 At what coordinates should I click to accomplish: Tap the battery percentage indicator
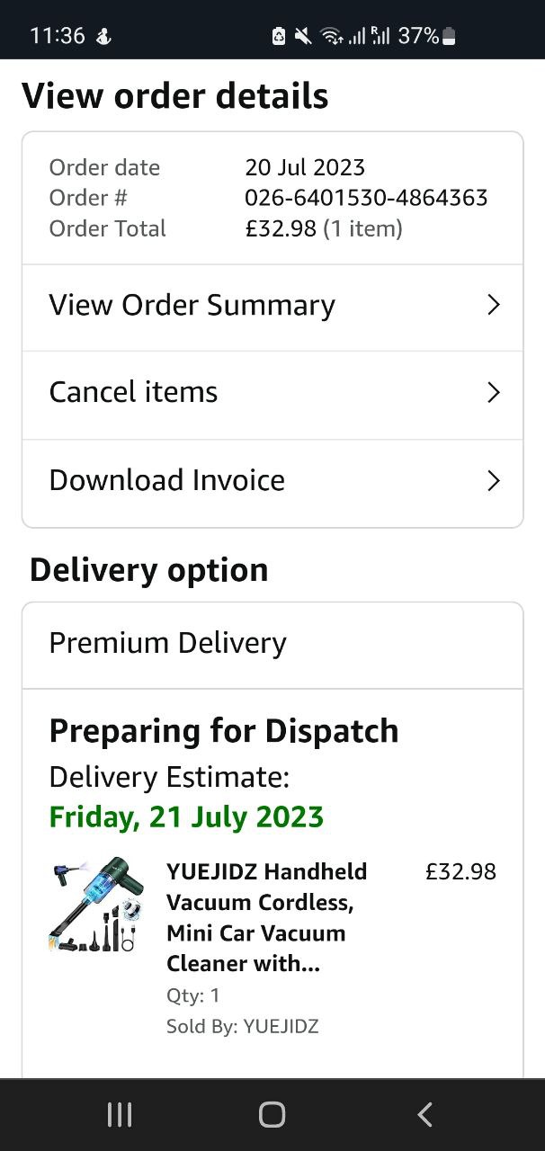click(x=418, y=36)
